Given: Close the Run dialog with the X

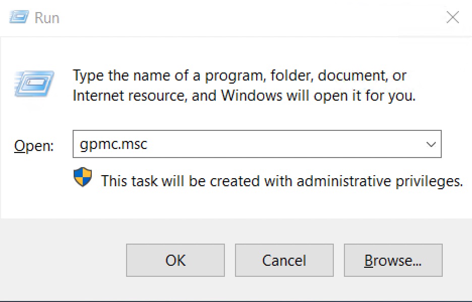Looking at the screenshot, I should 452,17.
